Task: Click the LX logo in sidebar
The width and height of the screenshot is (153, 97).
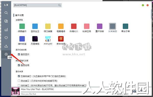Action: click(6, 5)
